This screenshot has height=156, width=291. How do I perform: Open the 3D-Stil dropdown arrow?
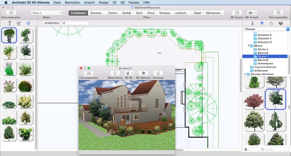click(x=132, y=73)
